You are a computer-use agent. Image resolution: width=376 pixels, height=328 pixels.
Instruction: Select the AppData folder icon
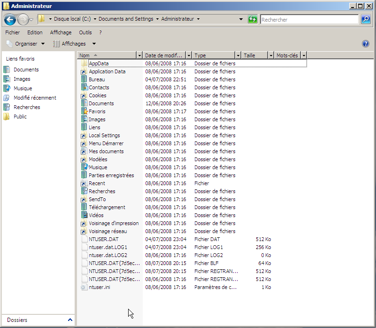[84, 63]
